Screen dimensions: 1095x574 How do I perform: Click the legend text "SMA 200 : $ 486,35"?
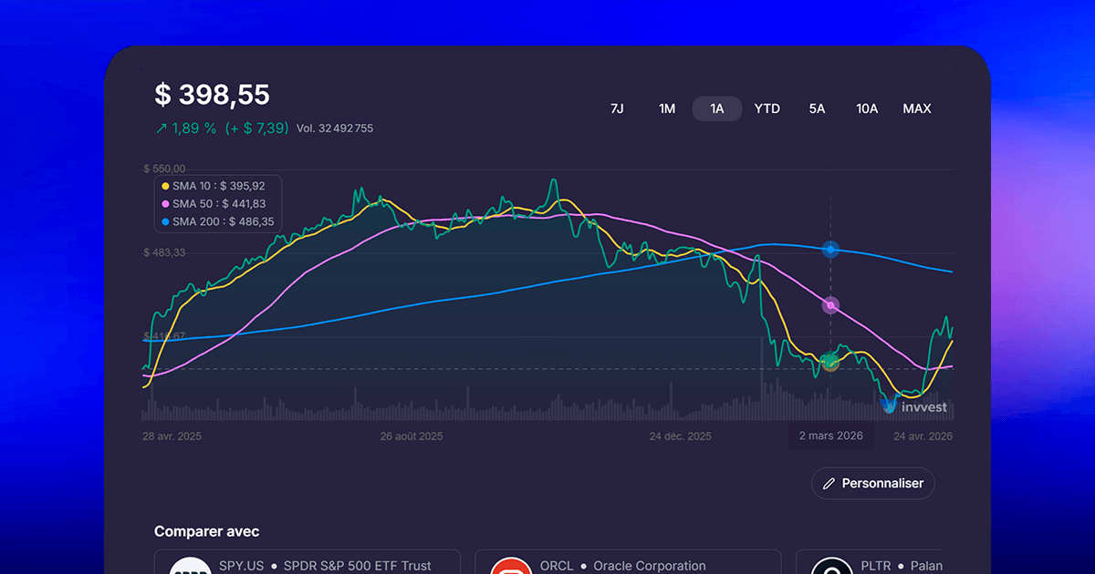pos(224,221)
